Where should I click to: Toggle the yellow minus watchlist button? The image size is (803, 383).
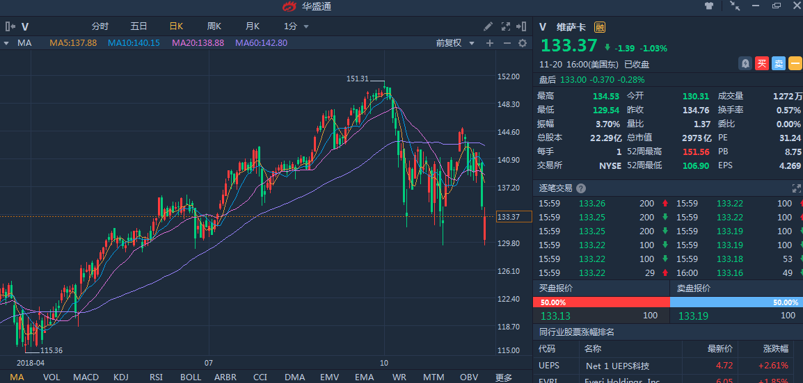pos(795,63)
